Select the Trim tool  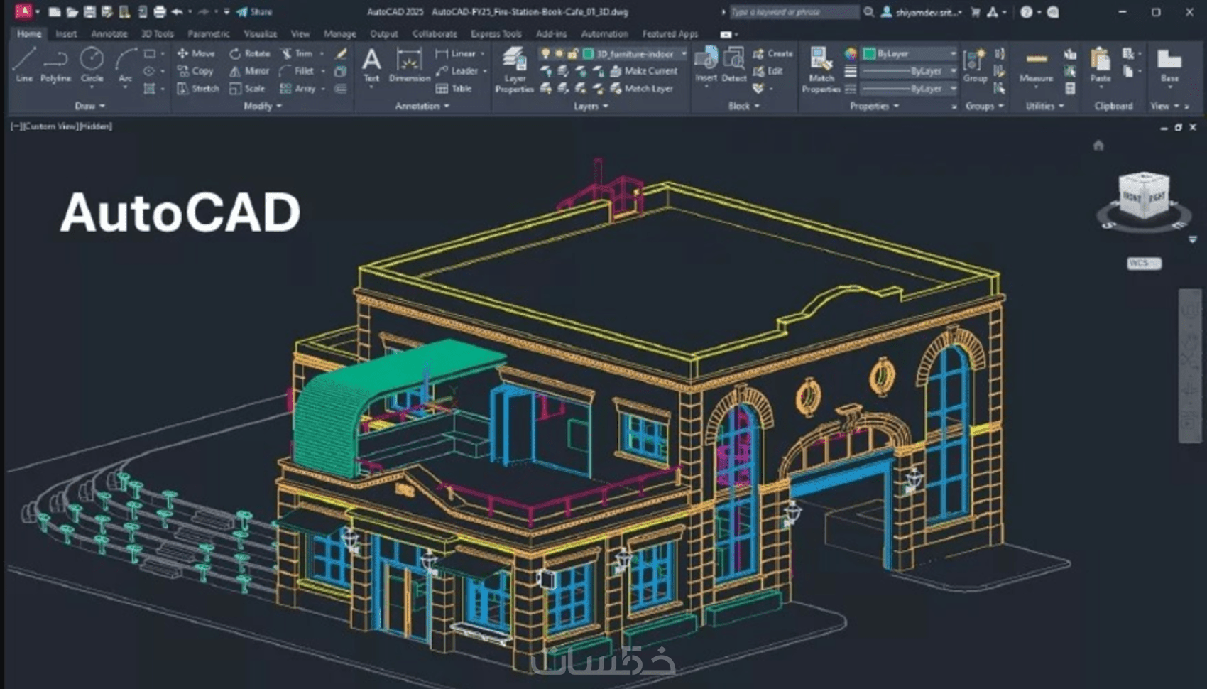pos(297,53)
